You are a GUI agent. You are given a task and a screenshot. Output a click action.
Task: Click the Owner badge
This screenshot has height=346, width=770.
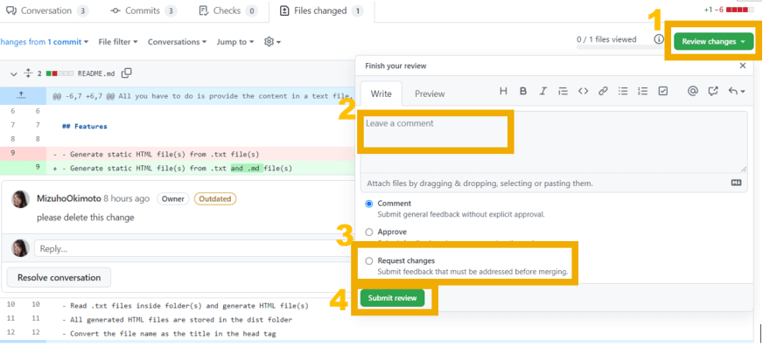[x=173, y=198]
